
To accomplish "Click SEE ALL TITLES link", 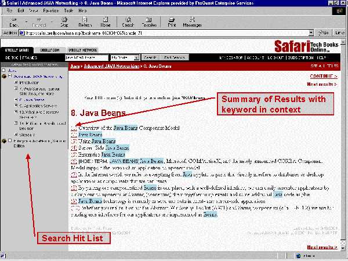I will pos(324,66).
